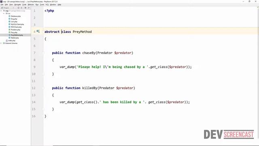Click var_dump call on line 9
Screen dimensions: 259x146
(x=67, y=67)
